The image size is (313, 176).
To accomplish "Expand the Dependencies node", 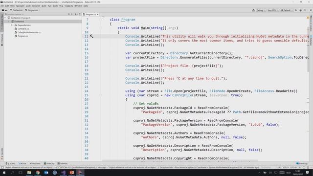I will point(12,25).
